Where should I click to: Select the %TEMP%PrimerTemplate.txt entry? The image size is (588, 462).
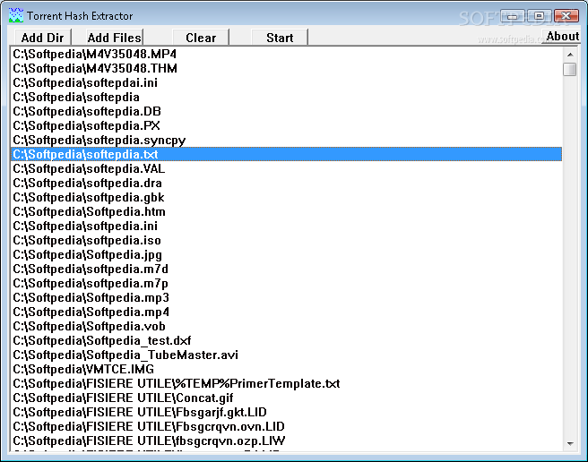(286, 383)
